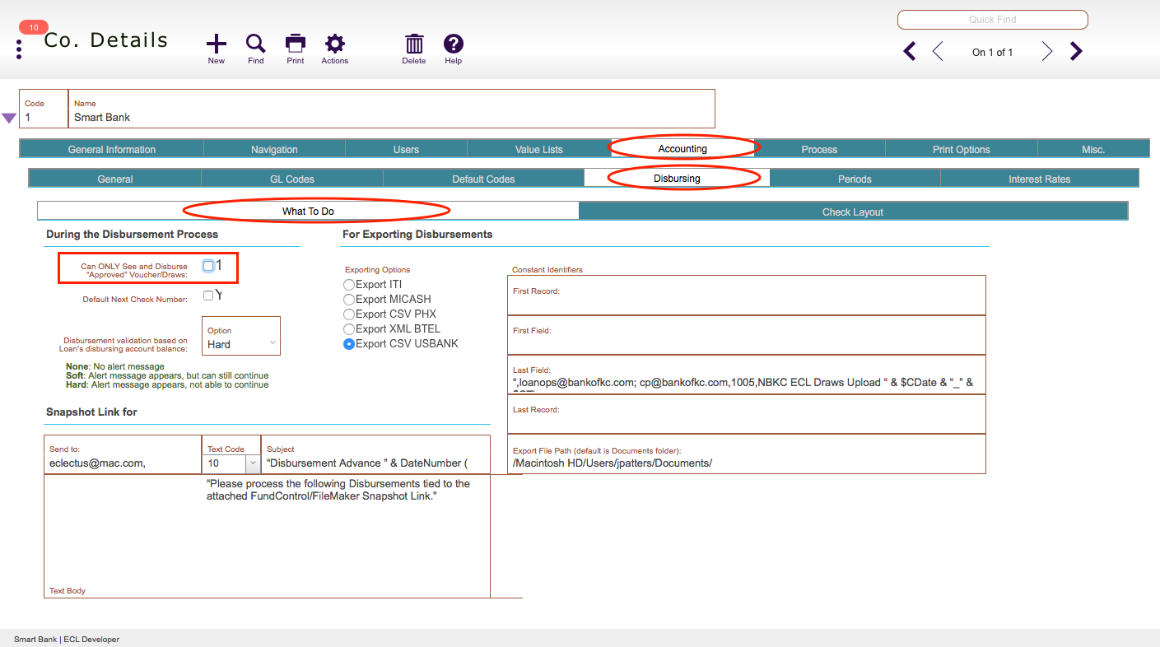The width and height of the screenshot is (1160, 647).
Task: Expand the Text Code dropdown arrow
Action: click(253, 463)
